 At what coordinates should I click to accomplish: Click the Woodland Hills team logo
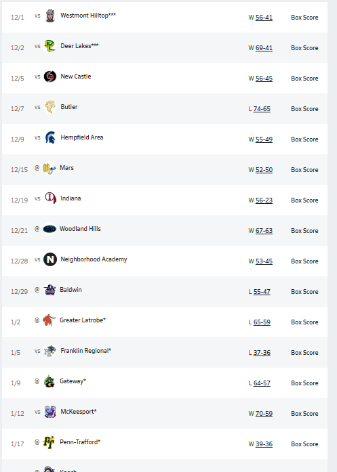point(49,229)
